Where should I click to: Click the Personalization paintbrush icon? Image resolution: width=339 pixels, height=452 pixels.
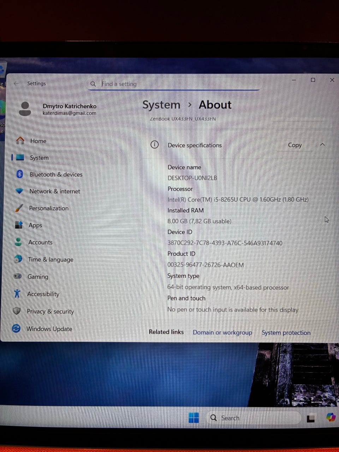[19, 208]
